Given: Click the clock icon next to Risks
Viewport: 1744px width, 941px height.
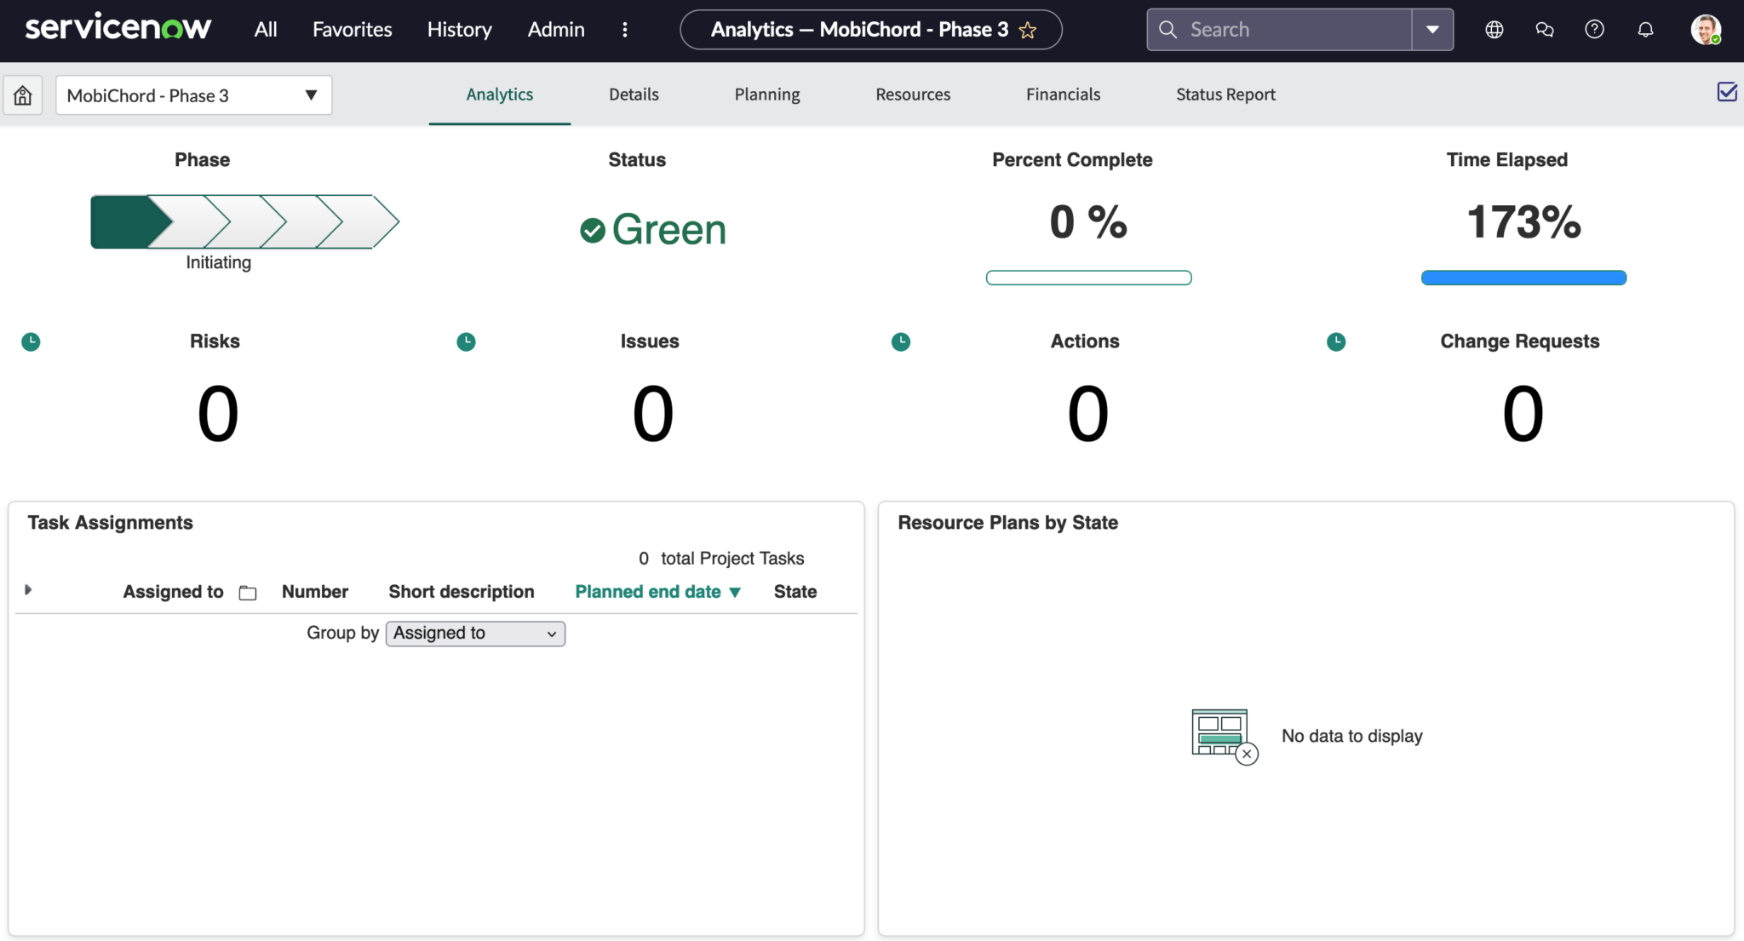Looking at the screenshot, I should coord(31,341).
